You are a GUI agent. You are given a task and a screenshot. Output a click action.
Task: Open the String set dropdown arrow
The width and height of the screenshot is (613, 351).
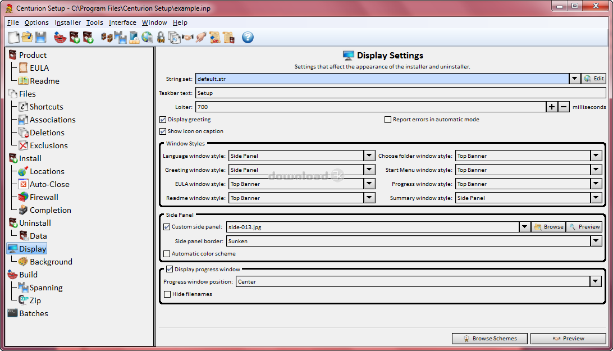pyautogui.click(x=574, y=79)
